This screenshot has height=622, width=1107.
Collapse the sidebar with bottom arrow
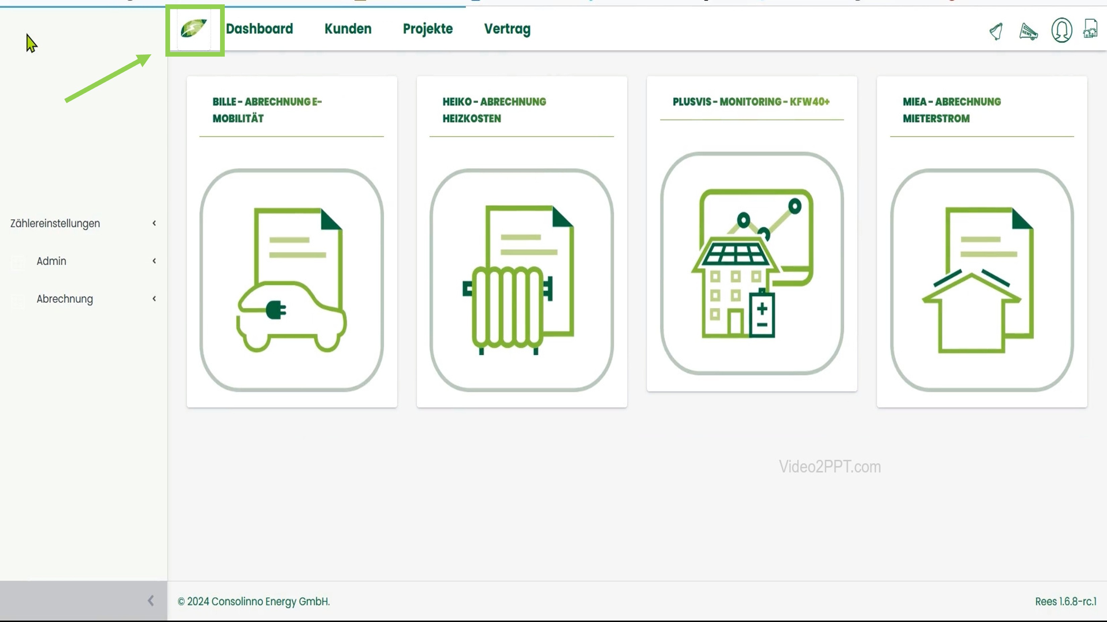[150, 601]
